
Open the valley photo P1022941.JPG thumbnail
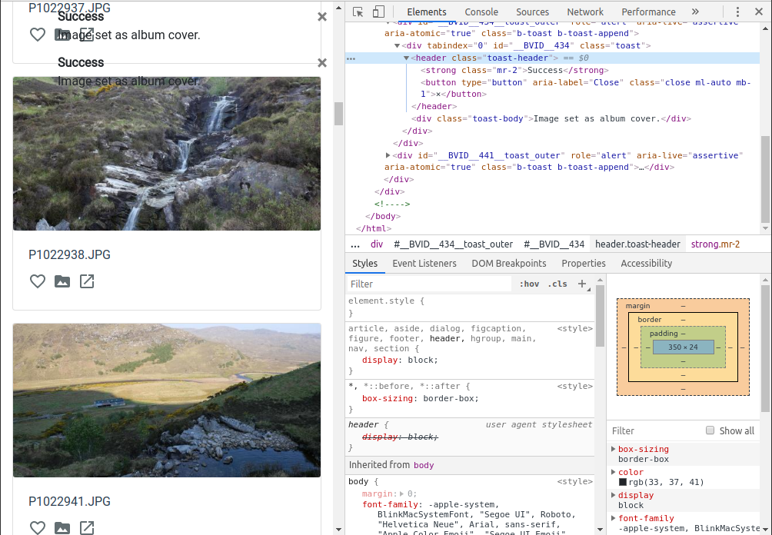[167, 400]
